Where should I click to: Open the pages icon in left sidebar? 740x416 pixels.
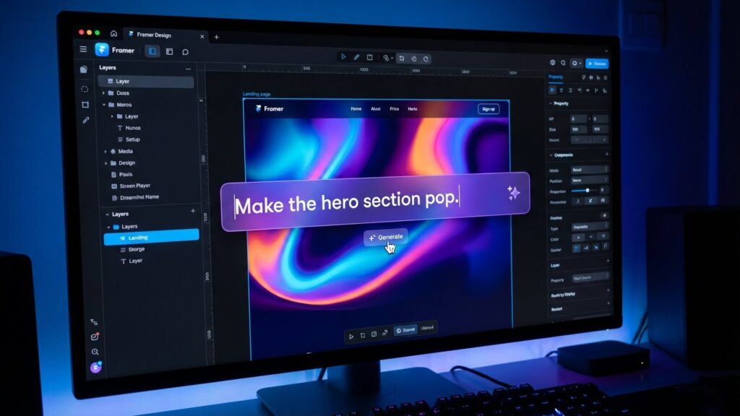84,69
